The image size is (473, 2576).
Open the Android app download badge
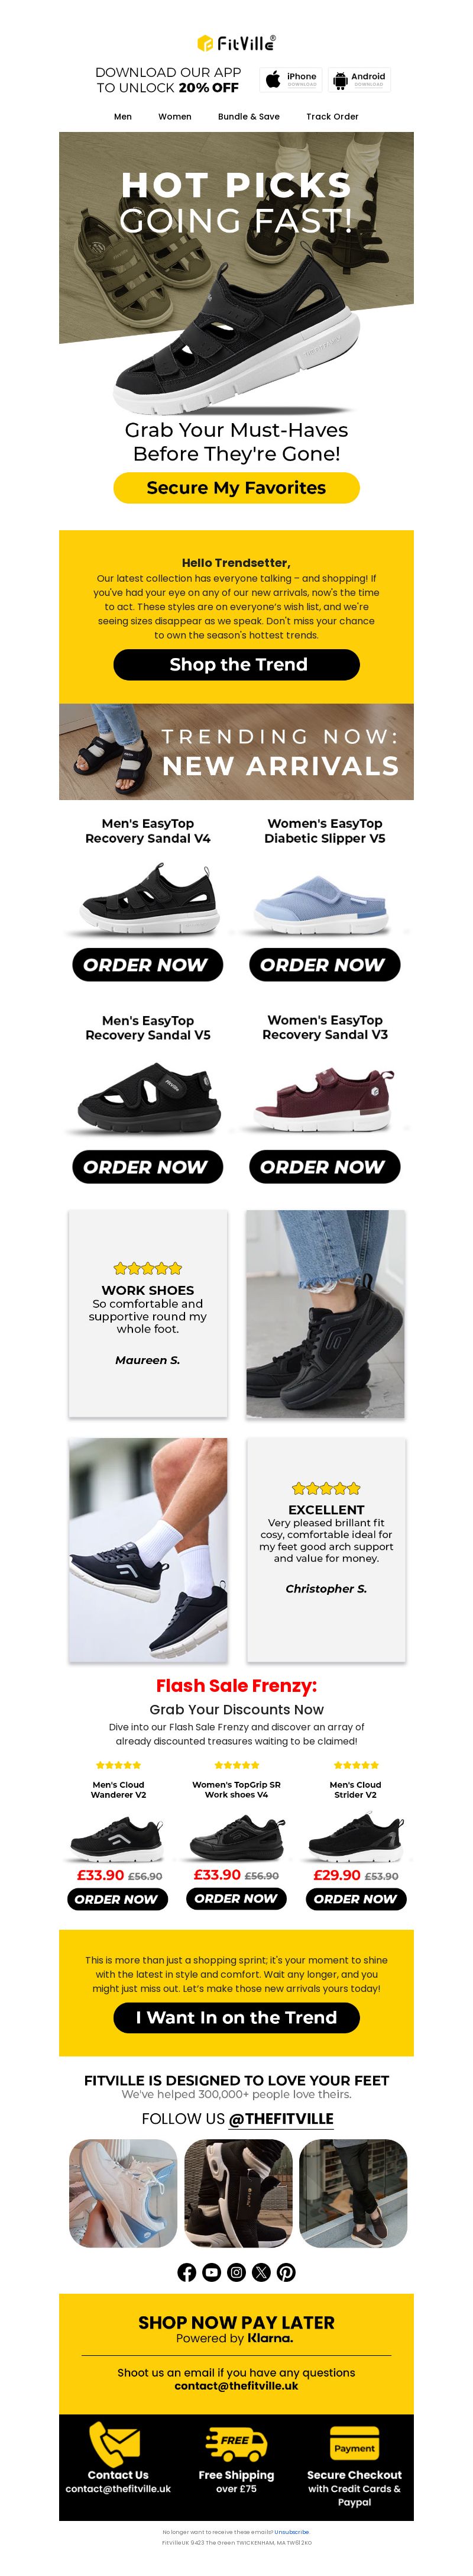[359, 80]
